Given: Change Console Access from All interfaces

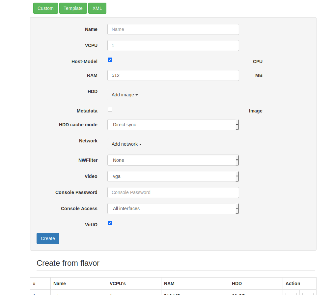Looking at the screenshot, I should (173, 209).
